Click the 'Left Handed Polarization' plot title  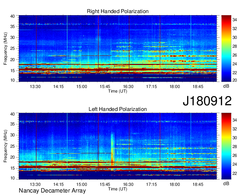point(118,109)
